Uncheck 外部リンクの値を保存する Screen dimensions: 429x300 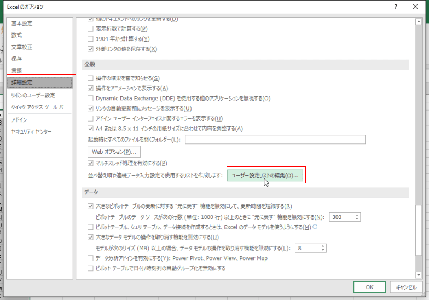pos(90,49)
